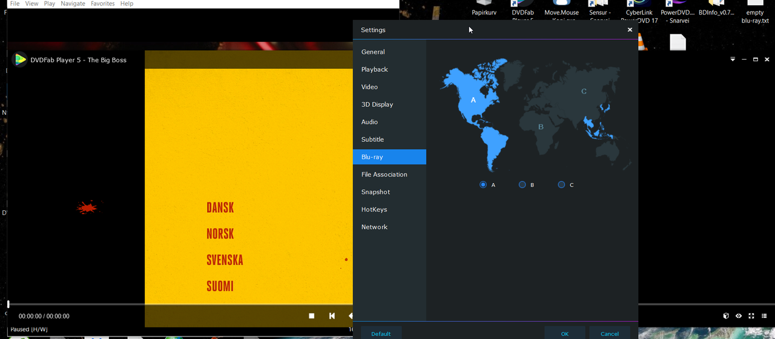Open File Association settings
Viewport: 775px width, 339px height.
389,175
